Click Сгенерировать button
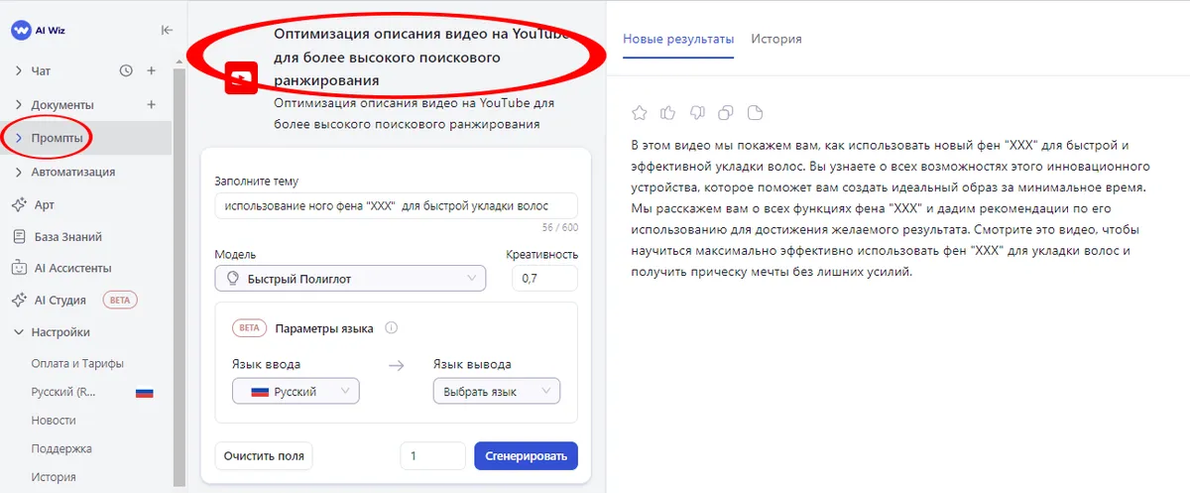 (x=526, y=456)
